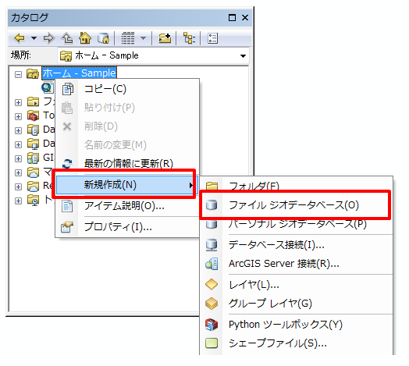Toggle the catalog tree view icon
The width and height of the screenshot is (409, 366).
point(189,38)
